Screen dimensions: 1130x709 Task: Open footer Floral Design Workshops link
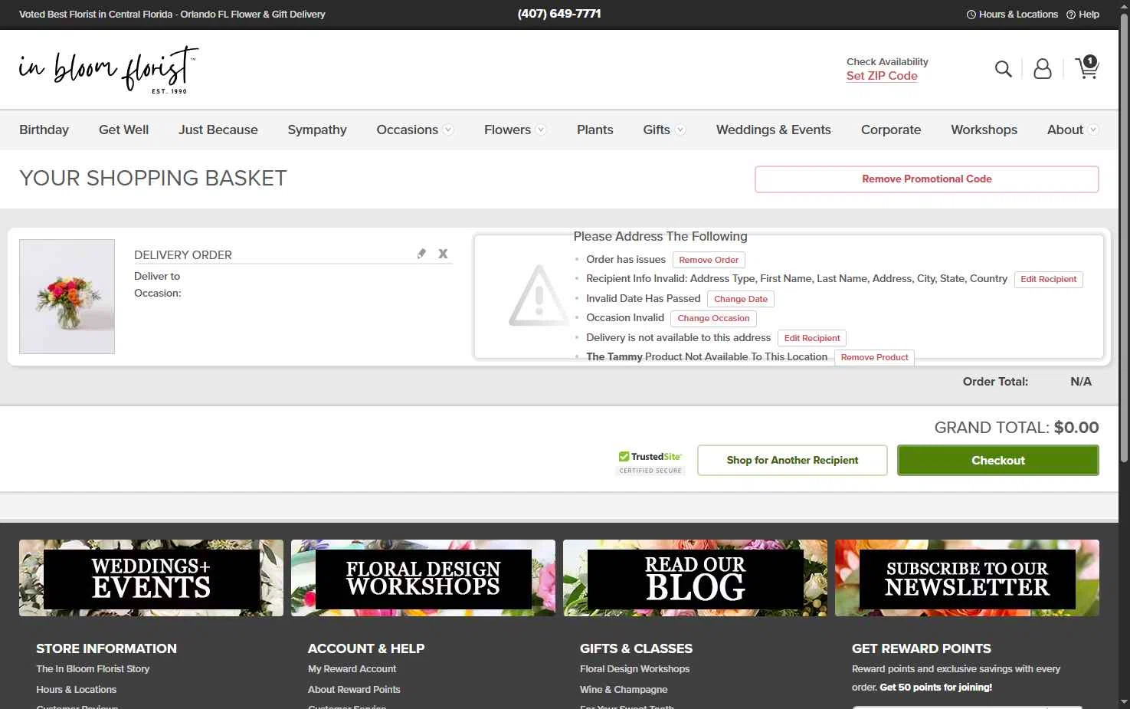point(634,669)
